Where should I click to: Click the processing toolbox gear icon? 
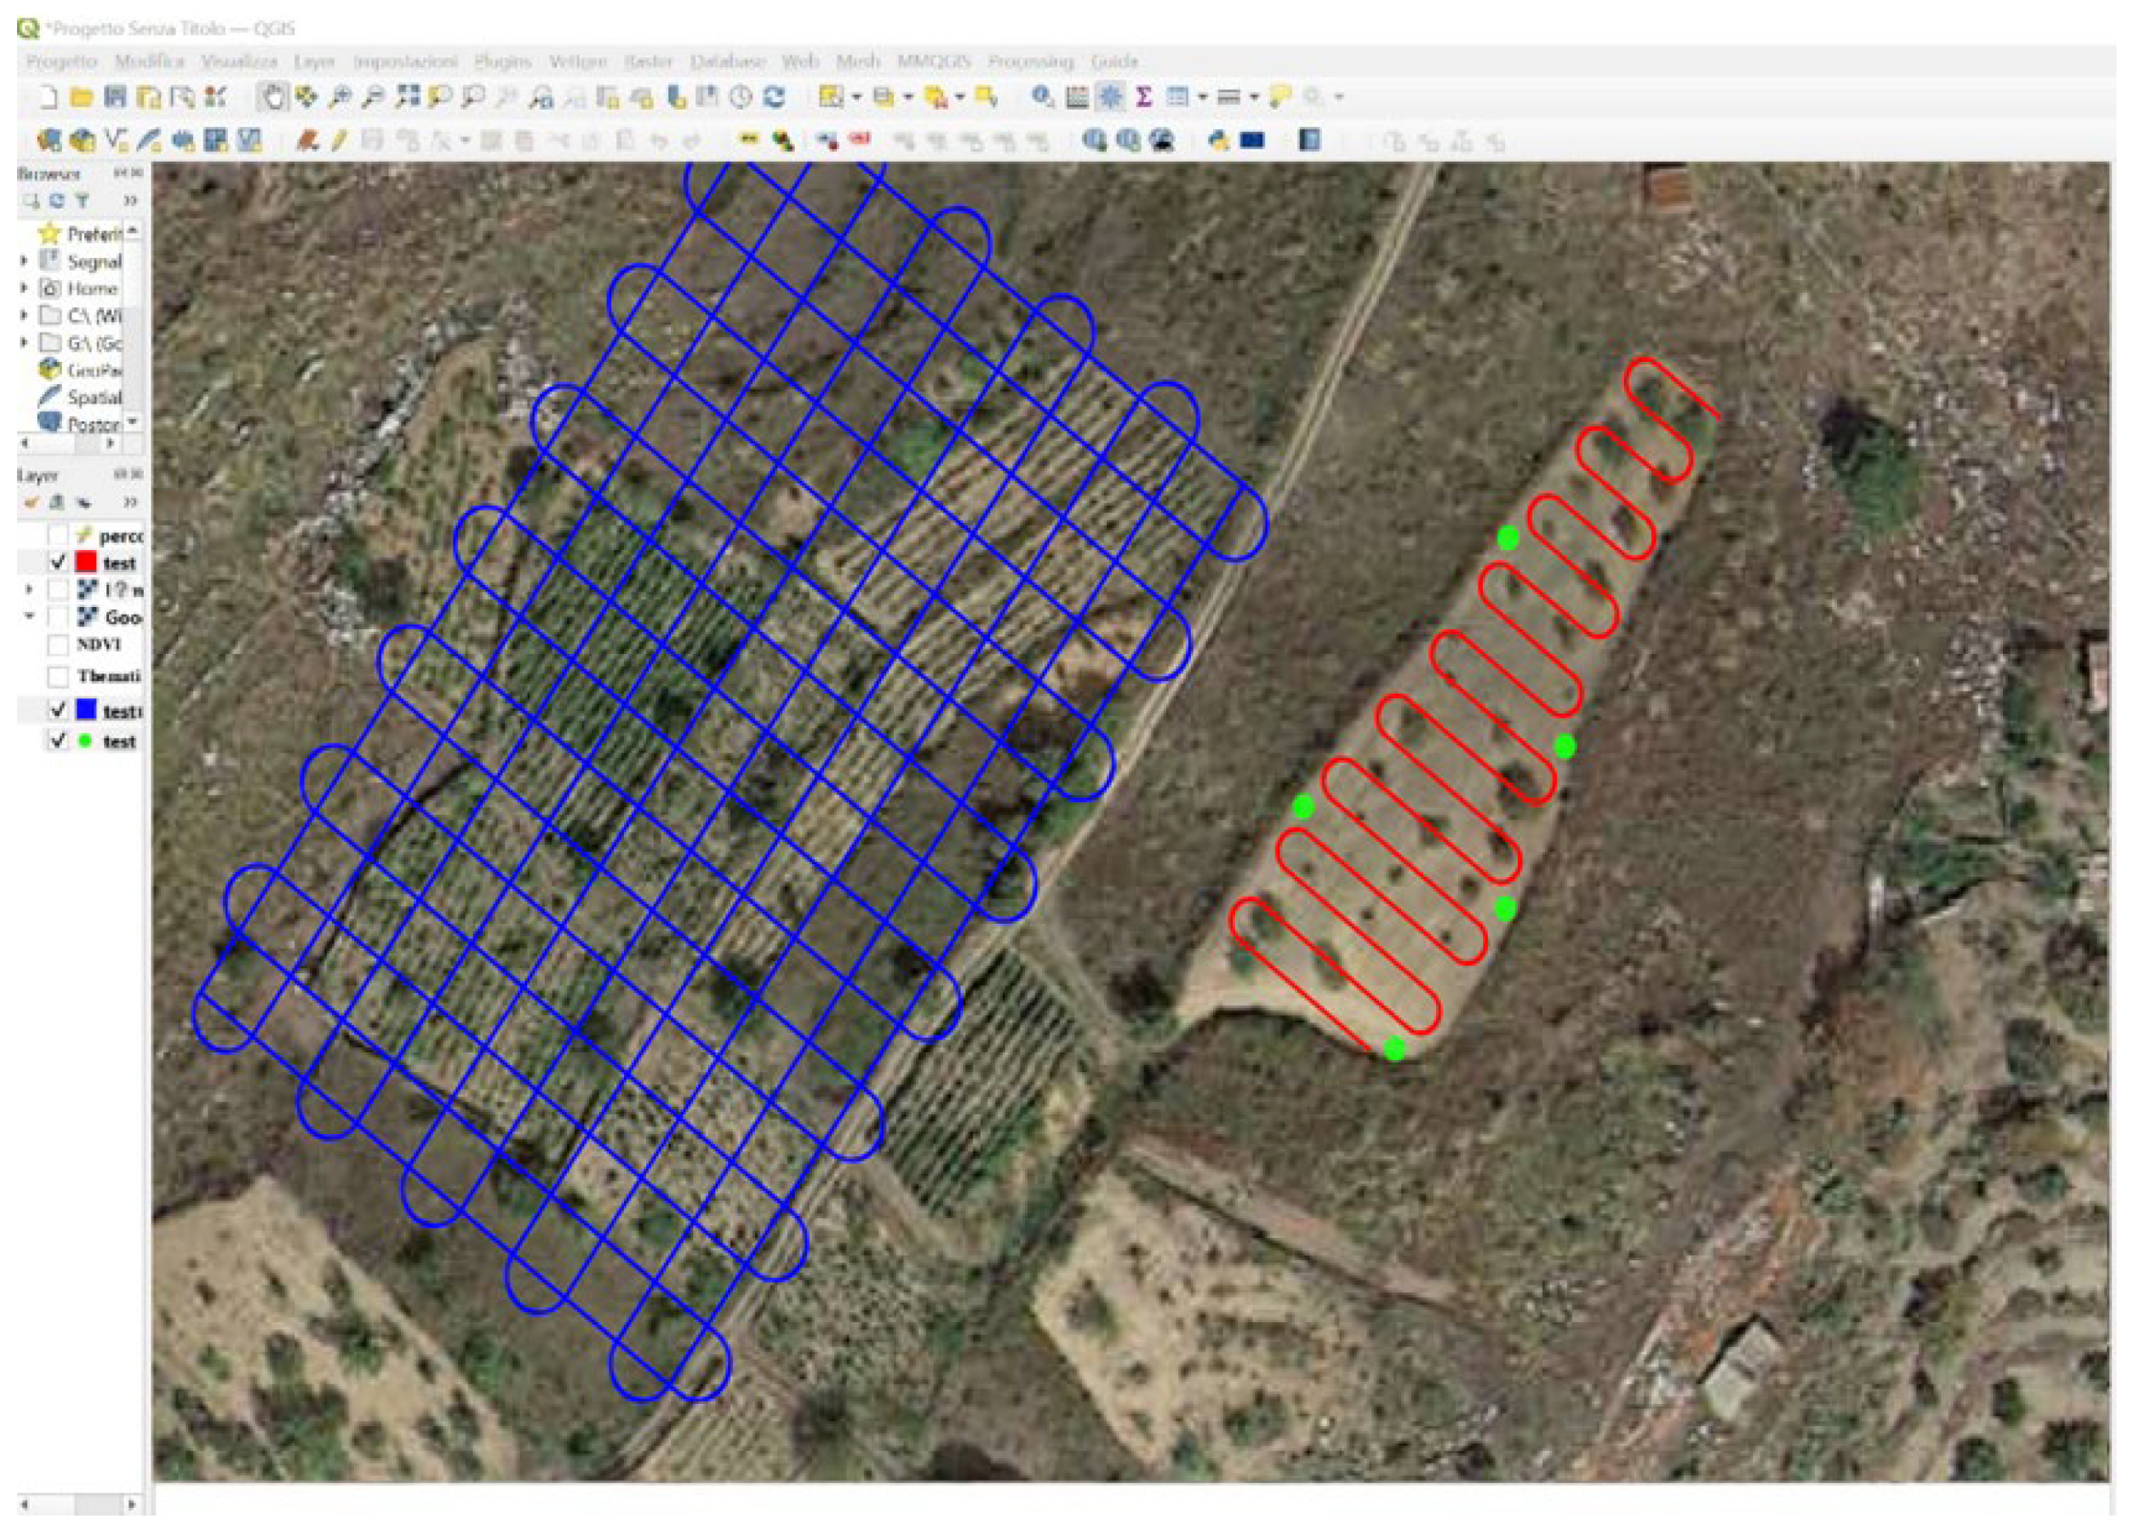(1111, 97)
